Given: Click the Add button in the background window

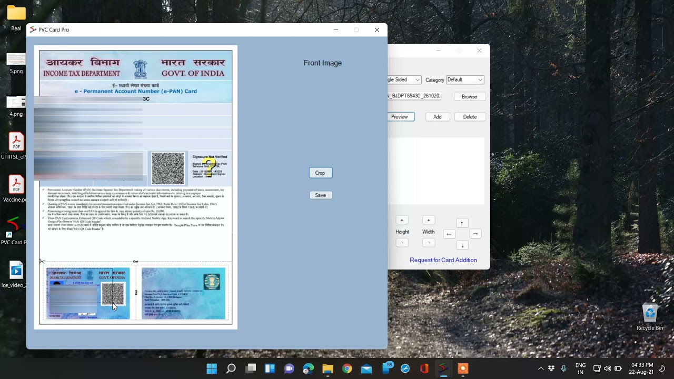Looking at the screenshot, I should [437, 117].
